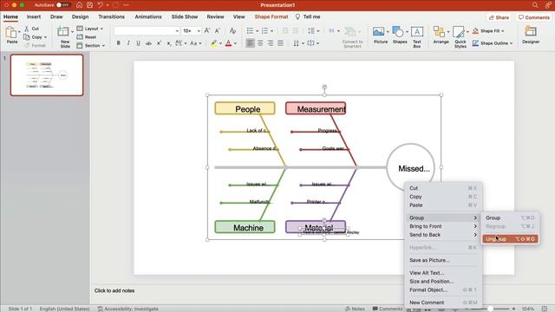Expand the Shape Fill dropdown
The image size is (555, 312).
click(x=503, y=31)
